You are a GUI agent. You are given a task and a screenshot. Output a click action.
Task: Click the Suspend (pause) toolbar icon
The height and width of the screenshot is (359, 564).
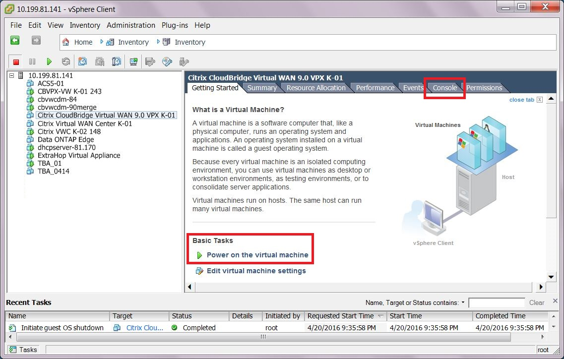pos(32,62)
